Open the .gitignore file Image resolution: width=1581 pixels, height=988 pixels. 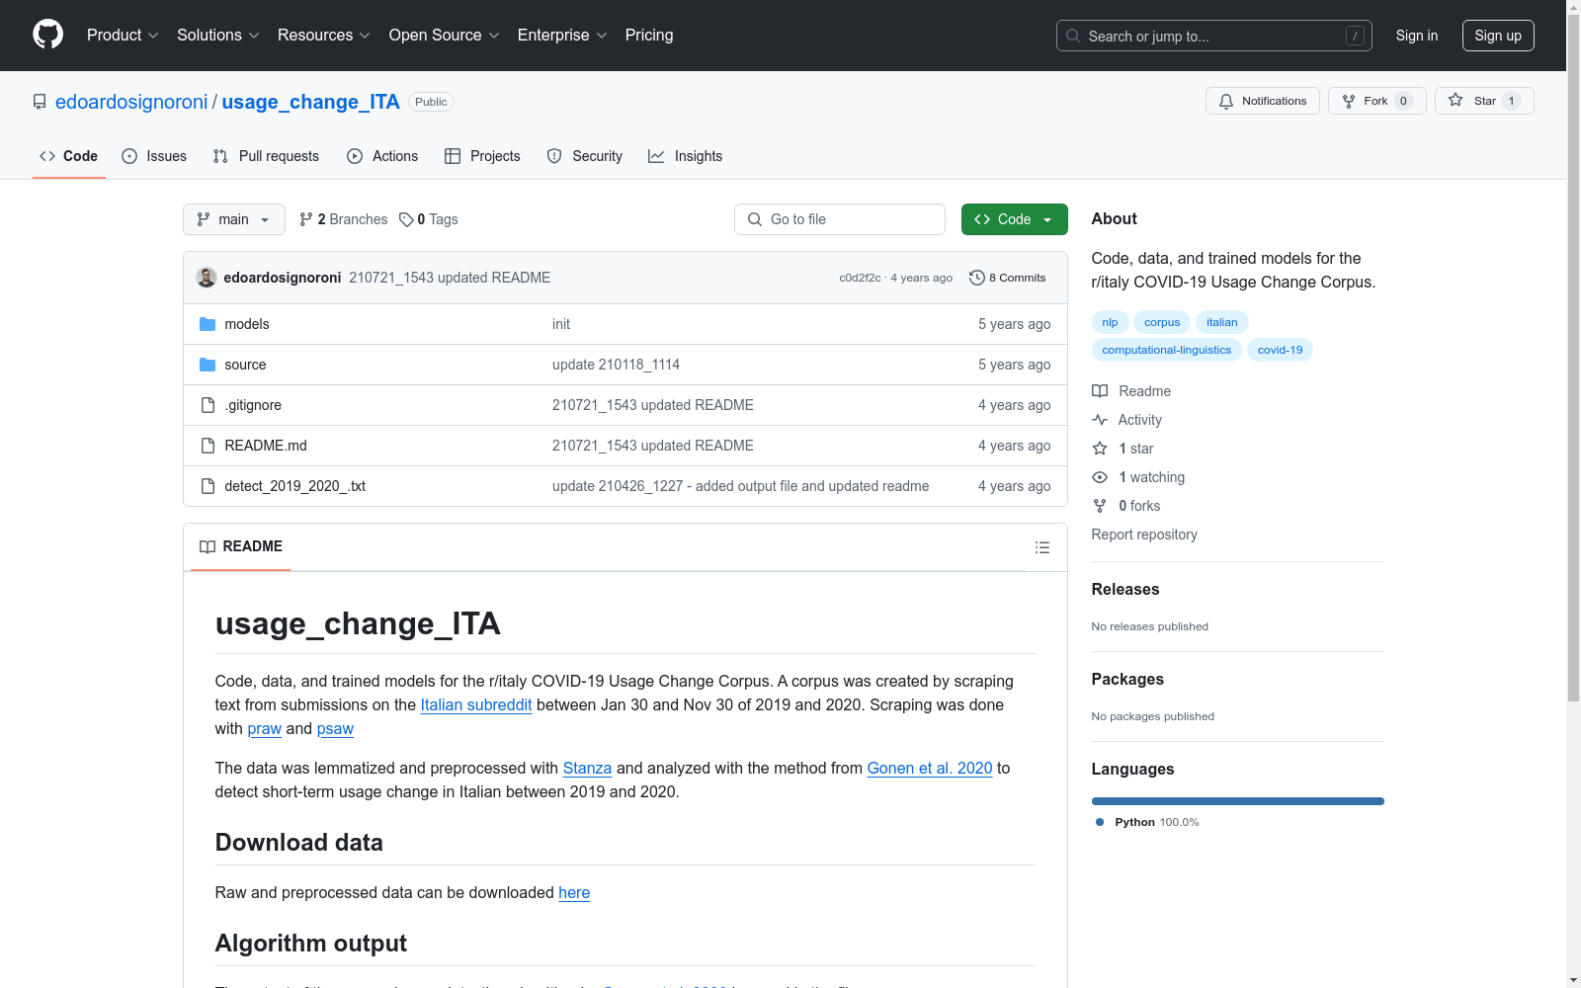click(253, 405)
